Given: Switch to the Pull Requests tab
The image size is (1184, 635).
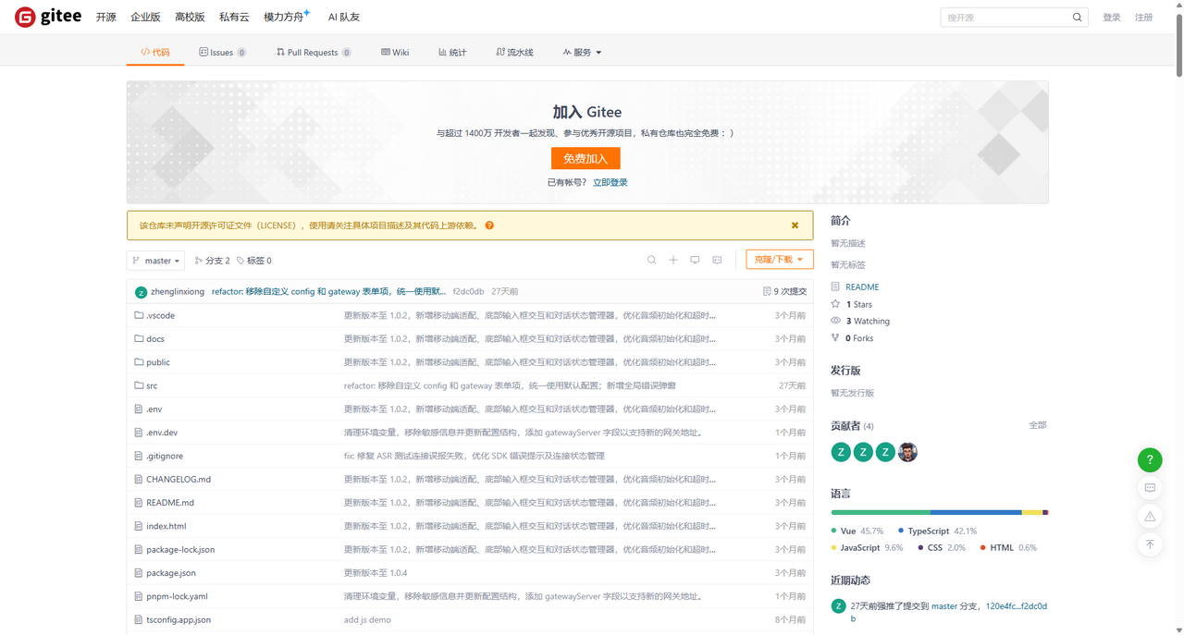Looking at the screenshot, I should [x=314, y=53].
